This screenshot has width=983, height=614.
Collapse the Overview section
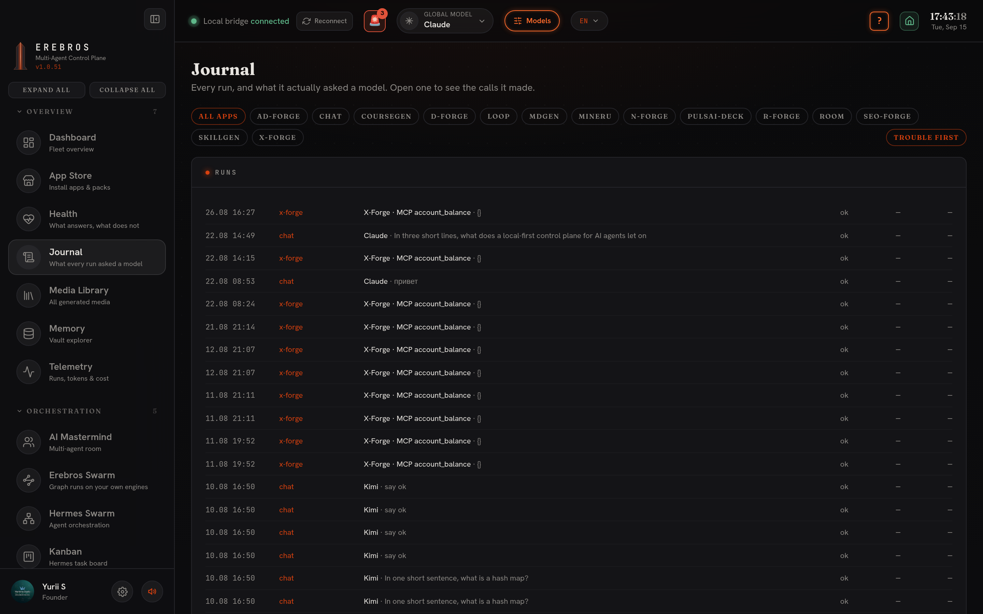86,112
